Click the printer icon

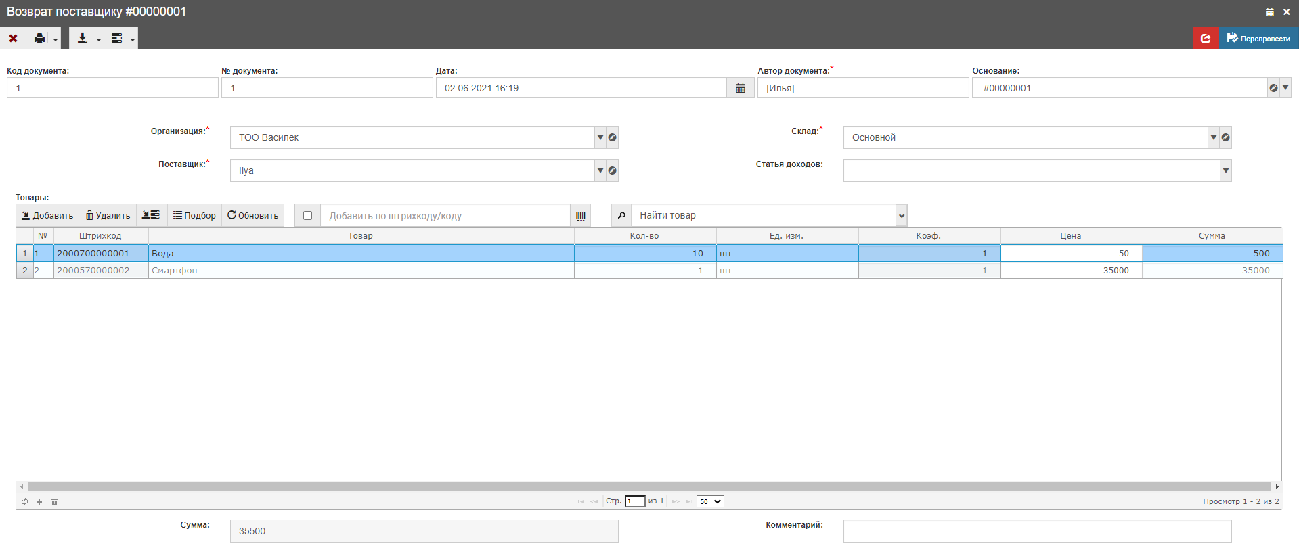(x=40, y=39)
